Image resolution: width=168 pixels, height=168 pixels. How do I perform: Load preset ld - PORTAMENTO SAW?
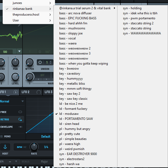(85, 119)
